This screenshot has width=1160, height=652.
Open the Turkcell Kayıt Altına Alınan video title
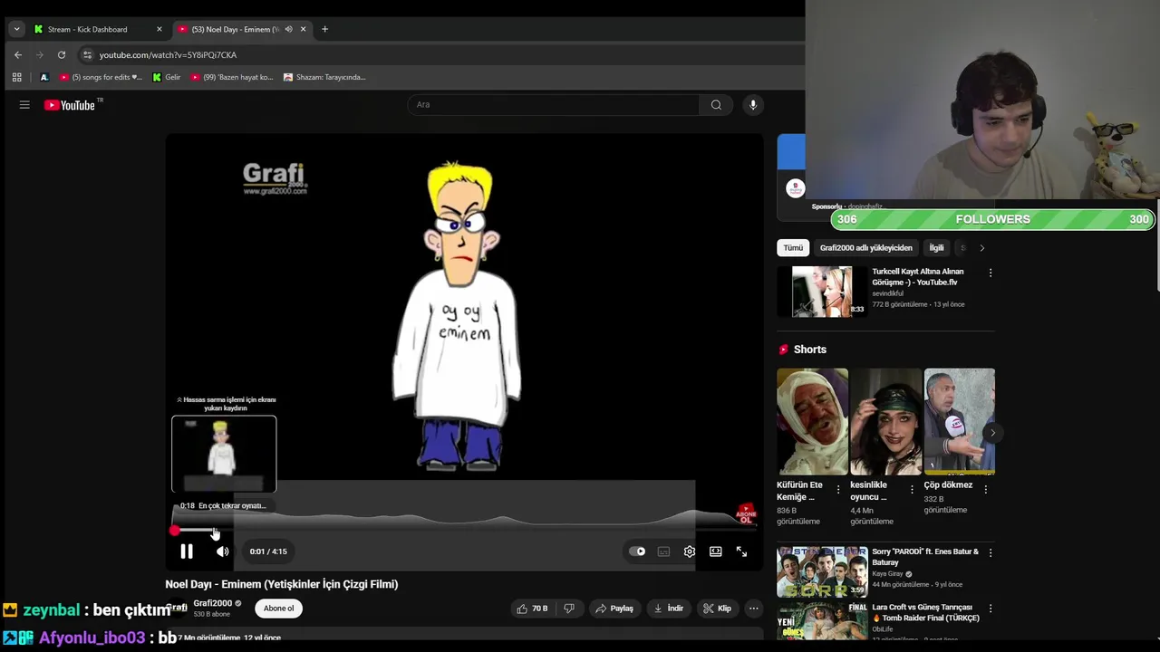tap(917, 277)
